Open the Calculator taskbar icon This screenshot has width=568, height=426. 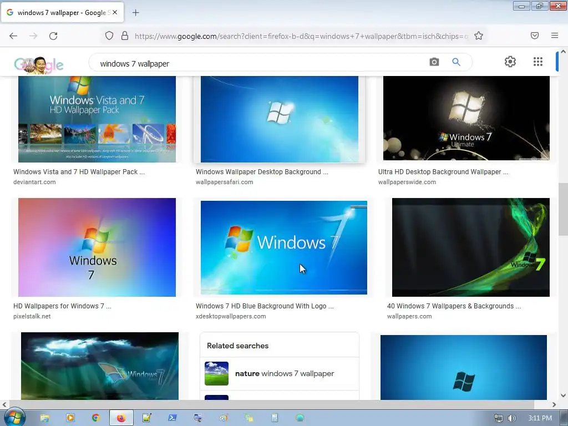click(275, 418)
